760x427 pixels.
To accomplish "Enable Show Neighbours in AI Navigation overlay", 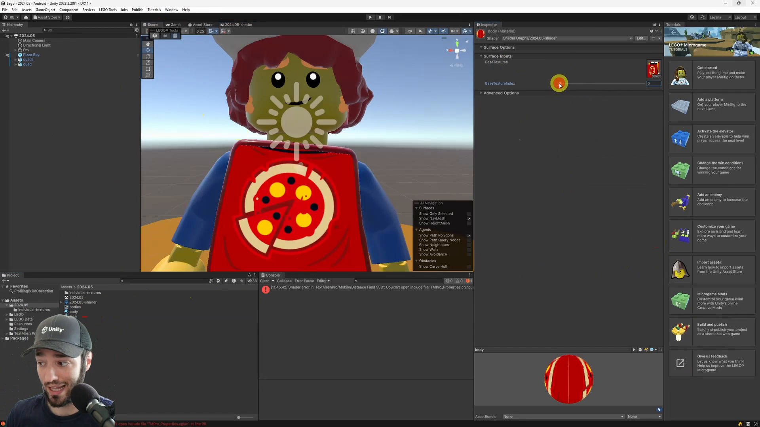I will [x=469, y=245].
